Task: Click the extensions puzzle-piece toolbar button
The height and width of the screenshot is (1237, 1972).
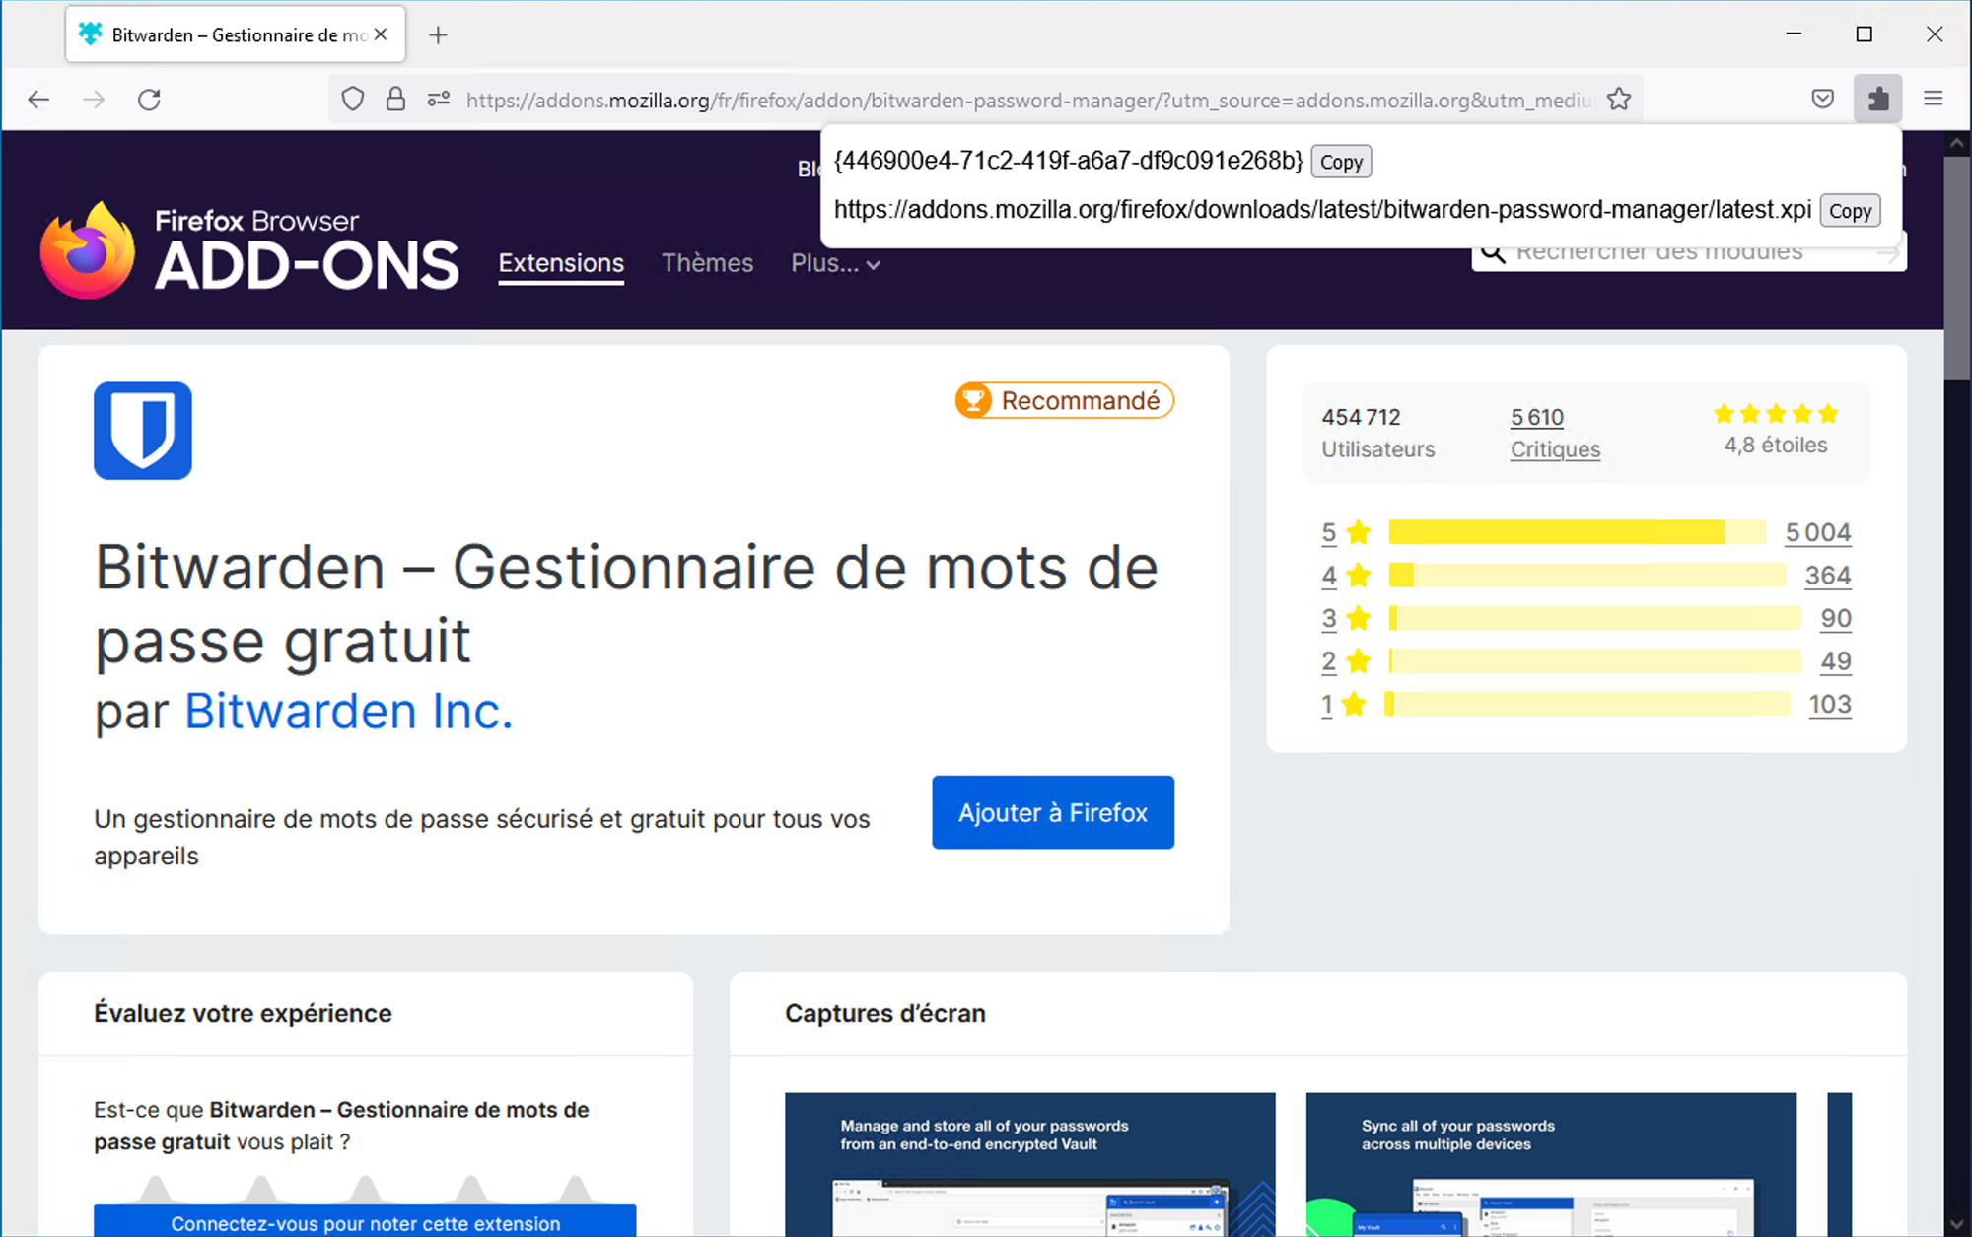Action: pos(1878,100)
